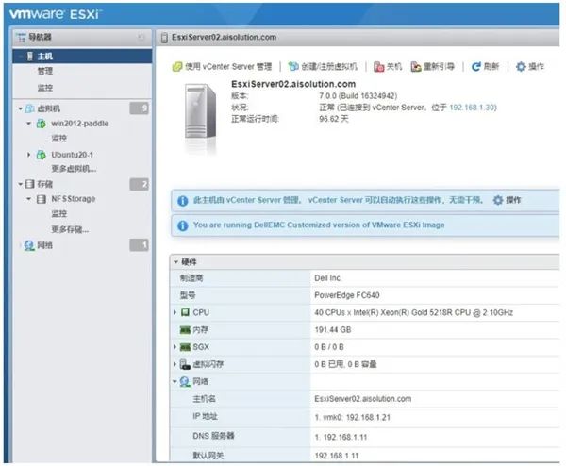Screen dimensions: 566x466
Task: Click the storage count badge 2
Action: (139, 184)
